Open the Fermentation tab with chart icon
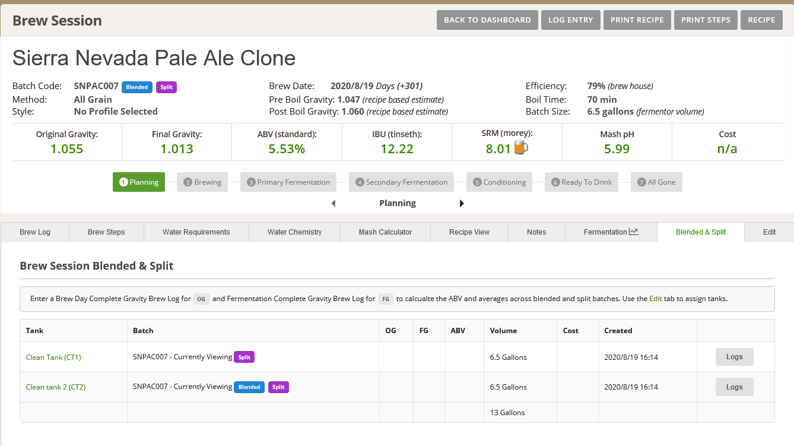The height and width of the screenshot is (446, 794). point(611,232)
